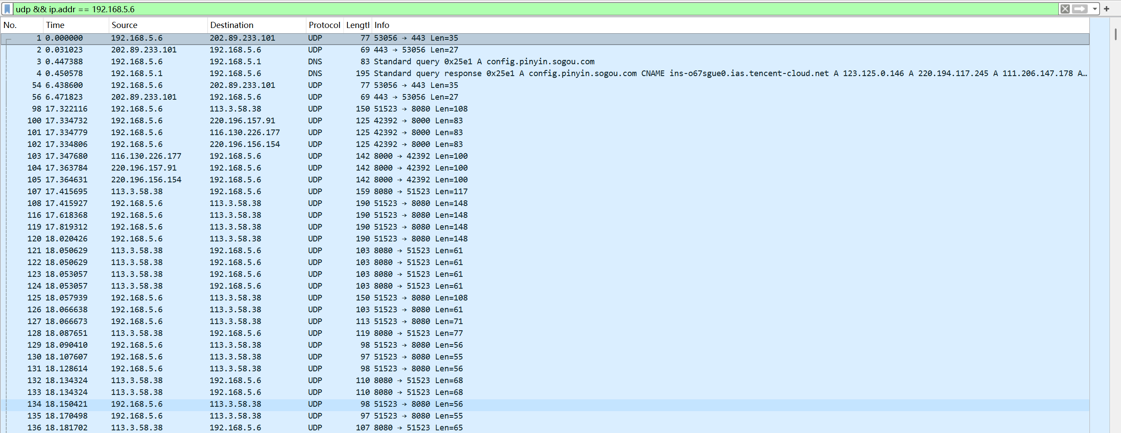Screen dimensions: 1121x433
Task: Sort packets by the Length column header
Action: pos(357,25)
